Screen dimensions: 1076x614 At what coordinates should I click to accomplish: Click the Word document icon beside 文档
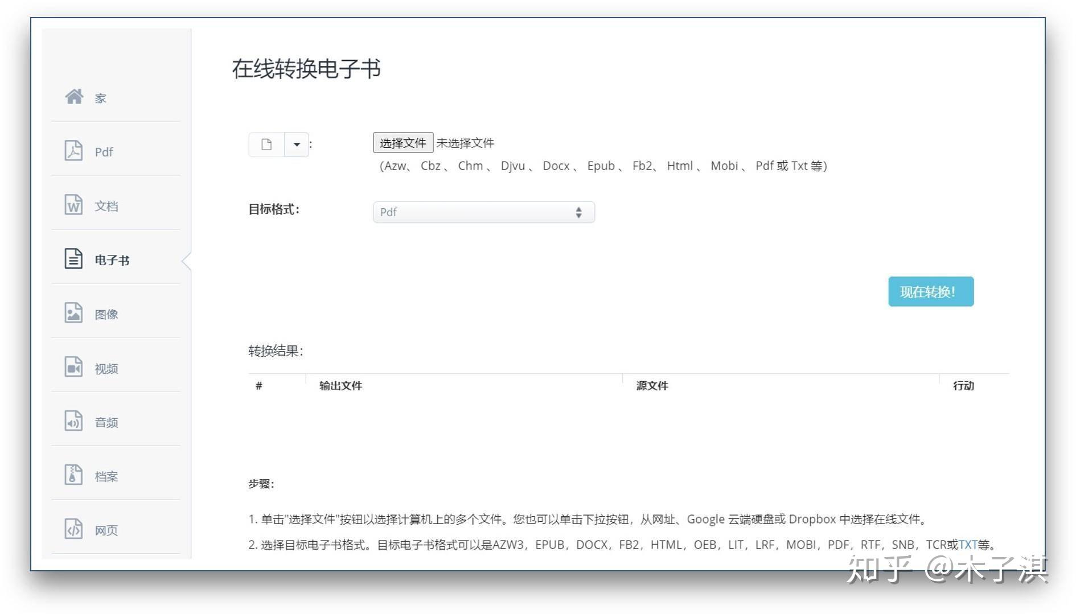click(73, 205)
